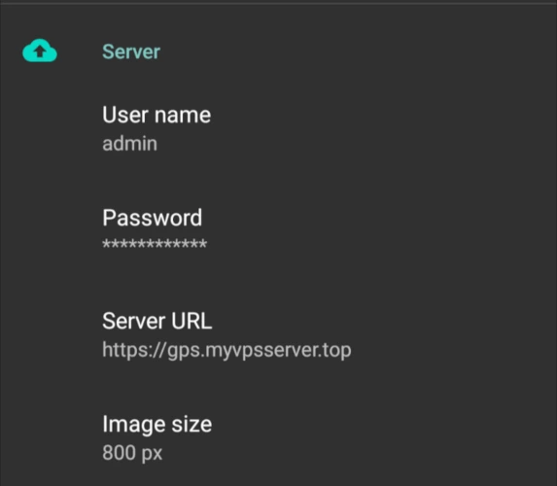This screenshot has width=557, height=486.
Task: Change the hidden server password entry
Action: point(278,231)
